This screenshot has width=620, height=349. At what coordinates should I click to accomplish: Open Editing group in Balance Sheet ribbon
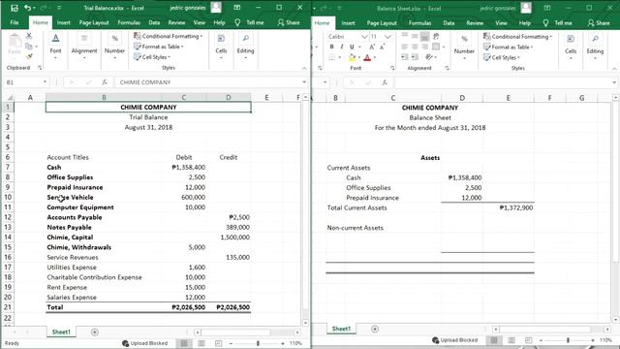tap(595, 48)
